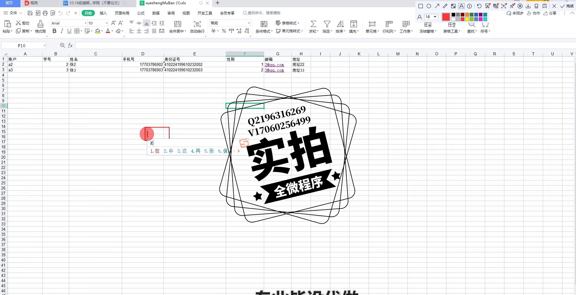Open the 3@qq.com email link

coord(274,70)
